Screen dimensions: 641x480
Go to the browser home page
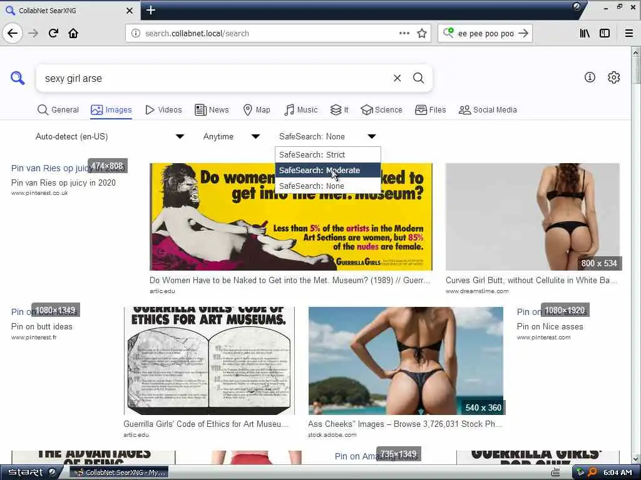(x=73, y=33)
